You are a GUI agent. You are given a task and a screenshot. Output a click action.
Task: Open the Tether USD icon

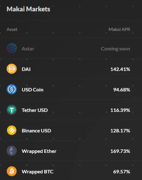[x=12, y=110]
